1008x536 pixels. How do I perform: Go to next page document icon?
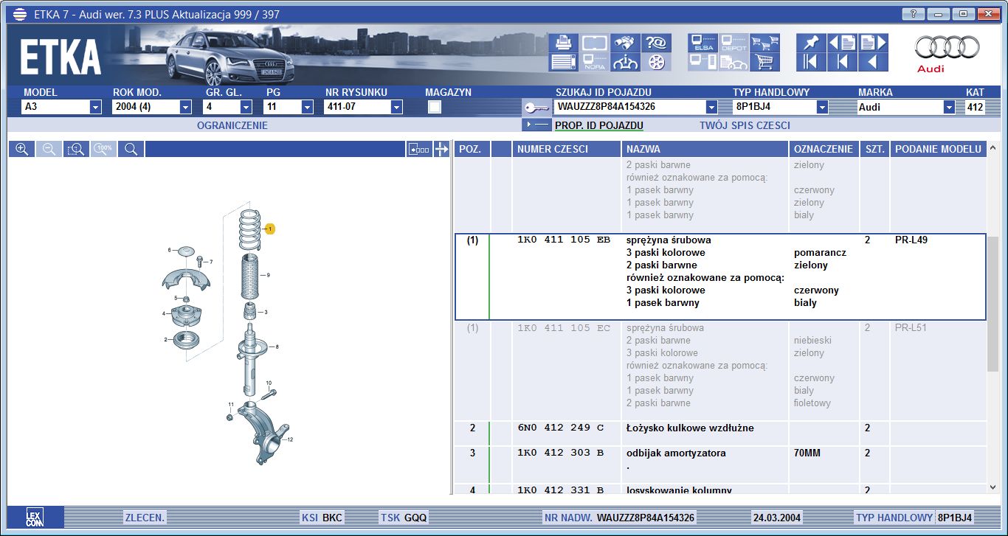[x=873, y=43]
